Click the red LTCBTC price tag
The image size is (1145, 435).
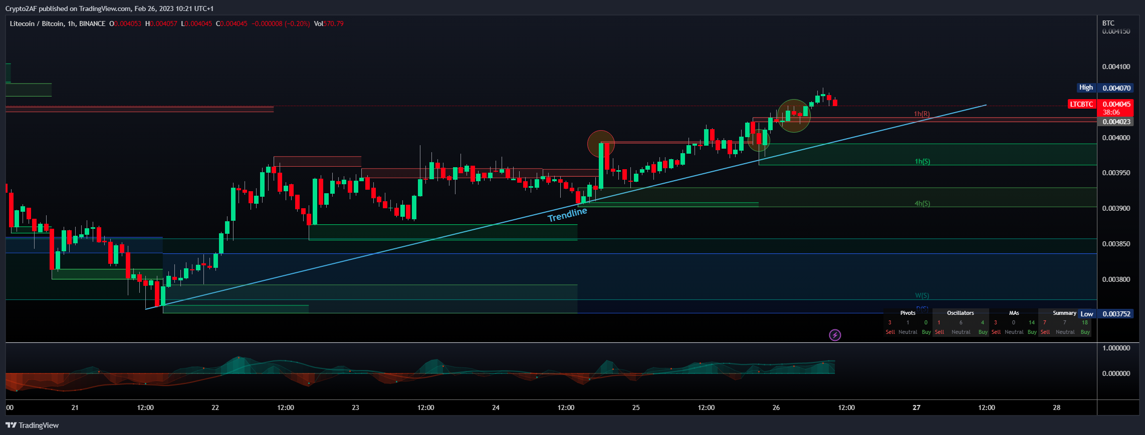[x=1081, y=104]
